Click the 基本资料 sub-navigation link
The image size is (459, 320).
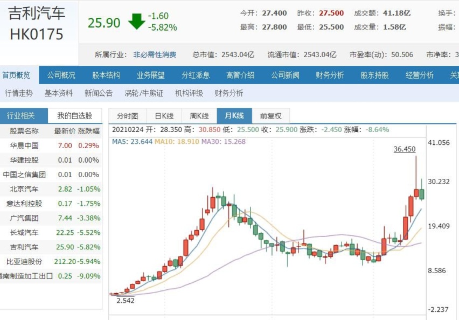pos(59,93)
